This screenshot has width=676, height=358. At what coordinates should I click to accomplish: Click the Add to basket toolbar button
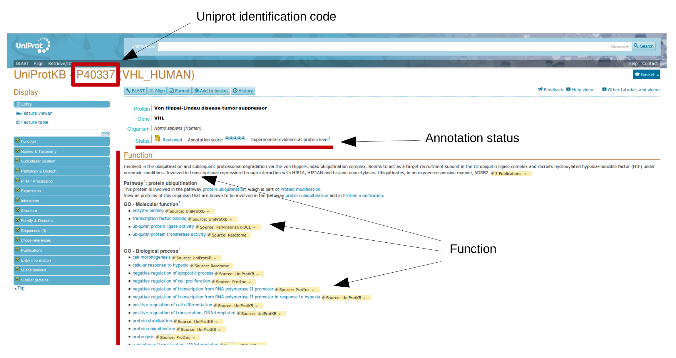tap(211, 91)
